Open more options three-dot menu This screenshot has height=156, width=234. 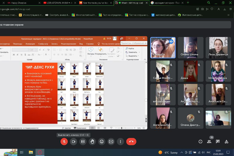[x=120, y=141]
